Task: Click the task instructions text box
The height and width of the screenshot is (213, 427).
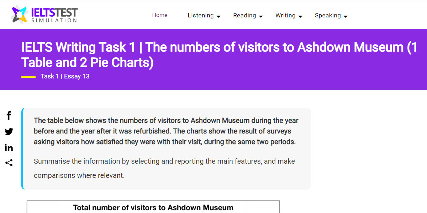Action: coord(166,147)
